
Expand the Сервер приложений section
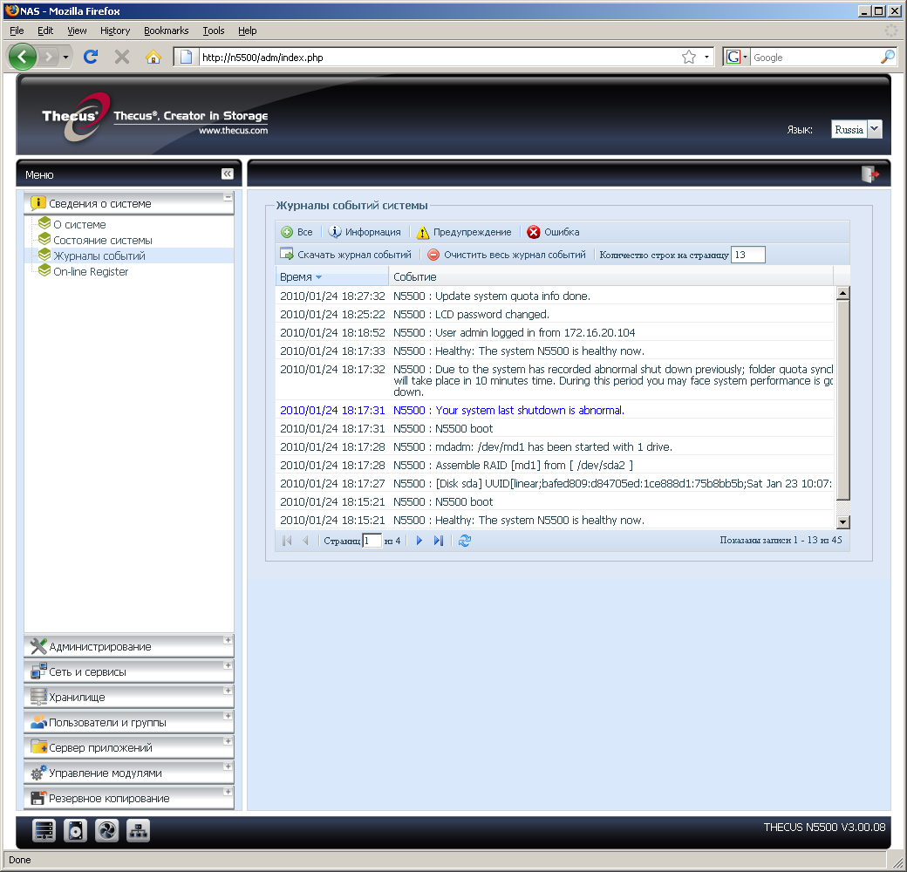(228, 741)
